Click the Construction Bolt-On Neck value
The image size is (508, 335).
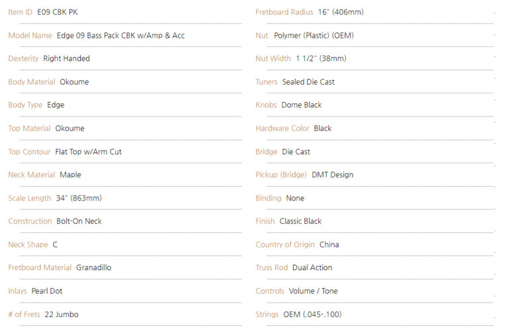(79, 221)
